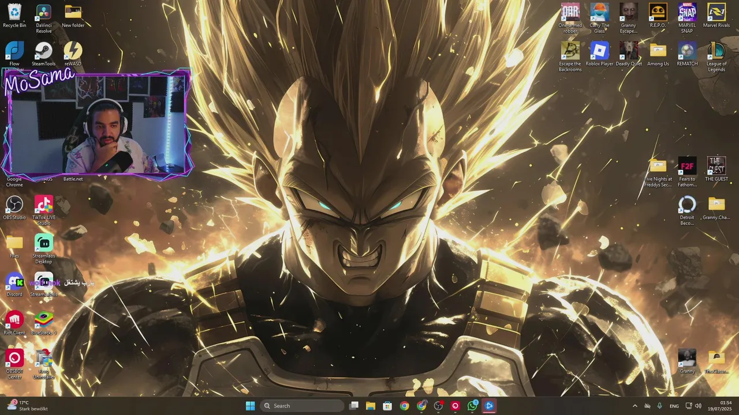Select the Files folder on the desktop
The image size is (739, 415).
[x=14, y=246]
